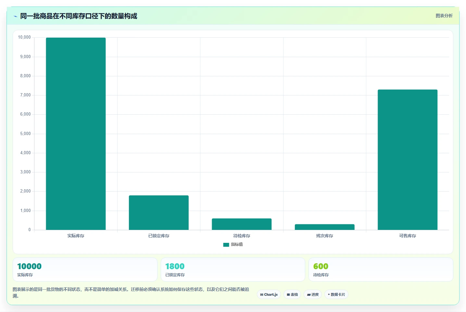Screen dimensions: 466x312
Task: Select the 实际库存 bar in chart
Action: click(x=76, y=134)
